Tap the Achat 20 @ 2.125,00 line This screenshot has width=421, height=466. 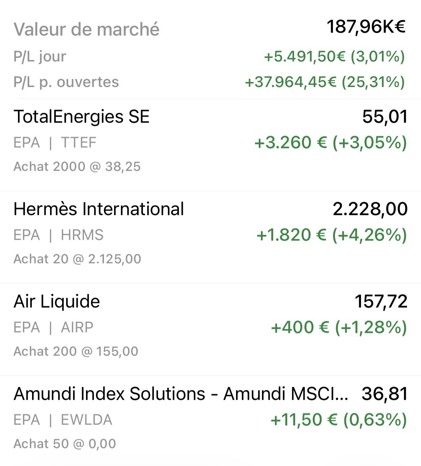[77, 259]
